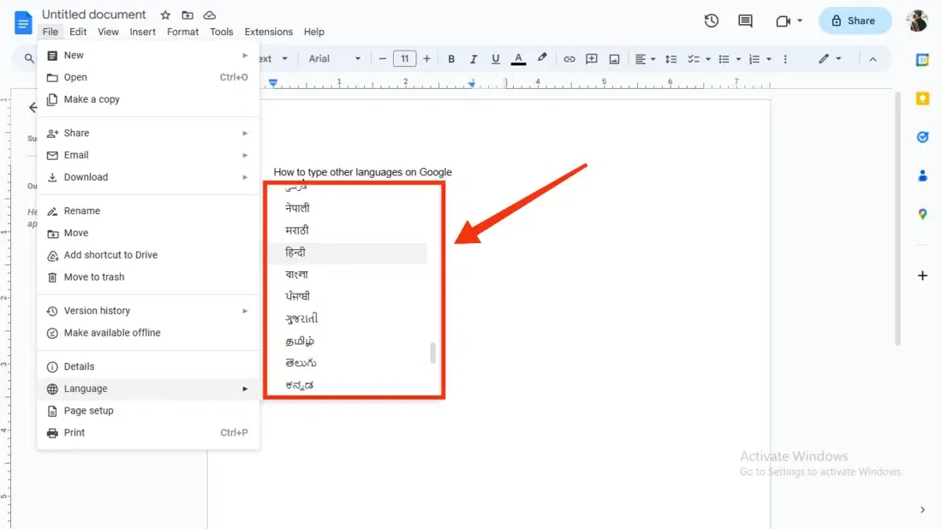Open the Arial font dropdown
This screenshot has height=529, width=942.
click(335, 59)
